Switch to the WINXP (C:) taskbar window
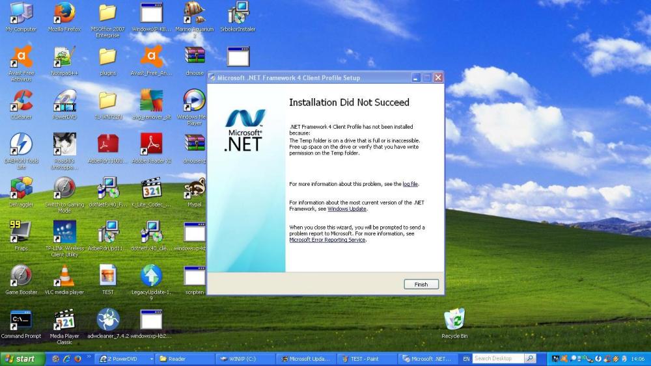This screenshot has height=366, width=651. tap(245, 359)
